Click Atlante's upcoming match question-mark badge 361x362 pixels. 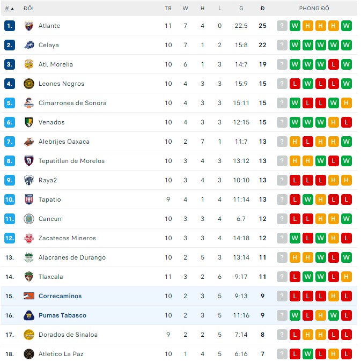[x=282, y=26]
